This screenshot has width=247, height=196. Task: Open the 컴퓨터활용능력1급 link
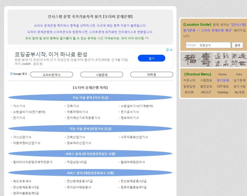pos(134,187)
